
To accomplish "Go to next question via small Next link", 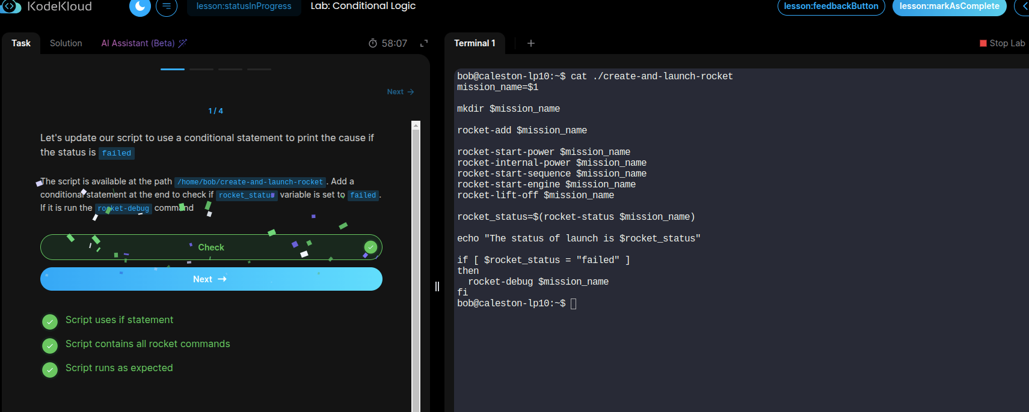I will [401, 92].
